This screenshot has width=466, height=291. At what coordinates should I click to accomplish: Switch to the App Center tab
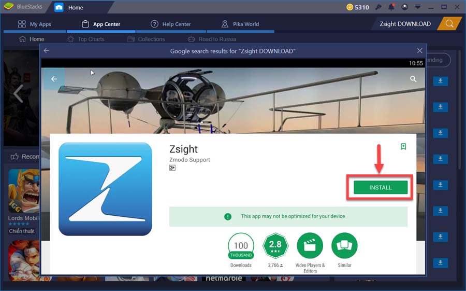click(x=101, y=24)
